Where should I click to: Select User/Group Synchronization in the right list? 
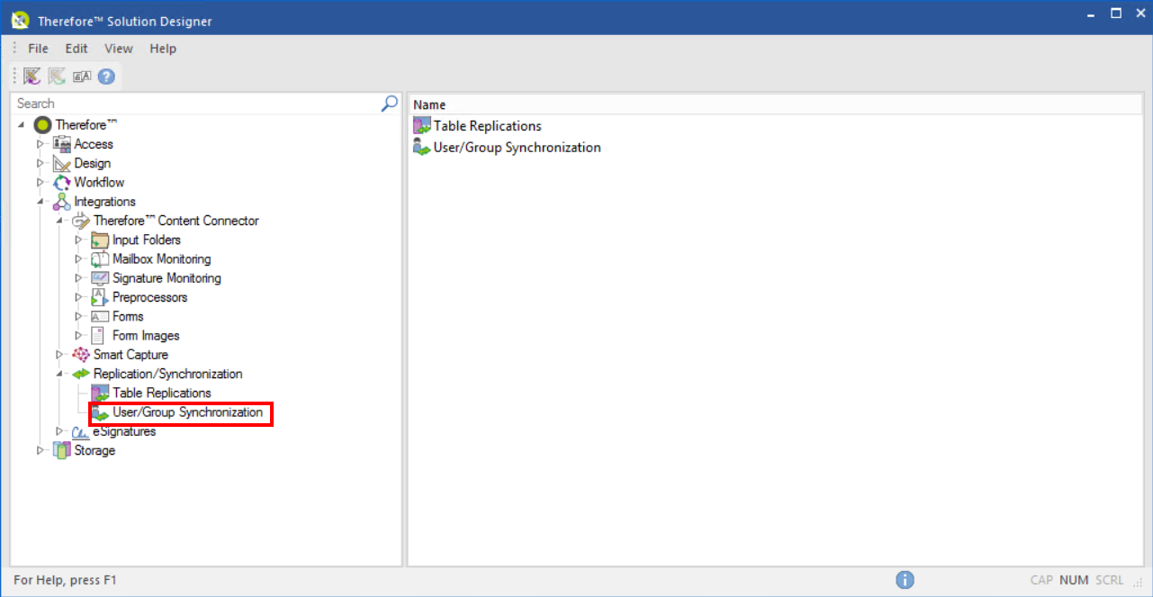(517, 148)
